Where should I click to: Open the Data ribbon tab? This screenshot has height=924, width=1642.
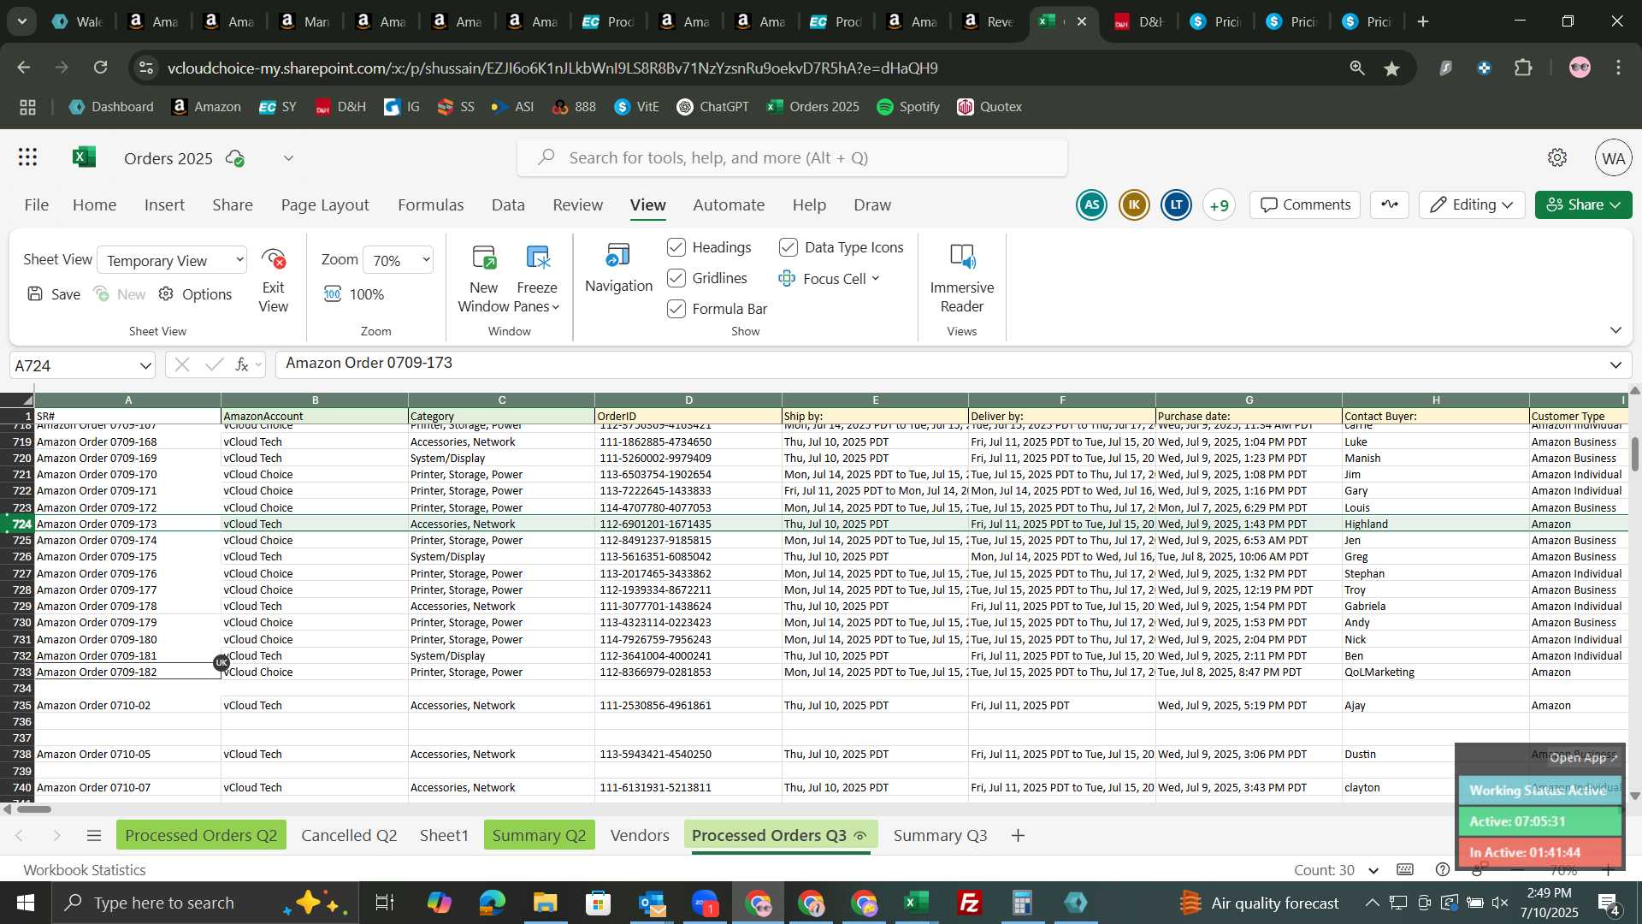coord(508,205)
